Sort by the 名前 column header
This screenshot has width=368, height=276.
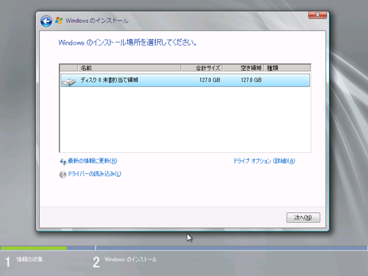point(130,68)
